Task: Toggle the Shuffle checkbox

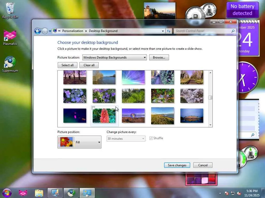Action: 151,138
